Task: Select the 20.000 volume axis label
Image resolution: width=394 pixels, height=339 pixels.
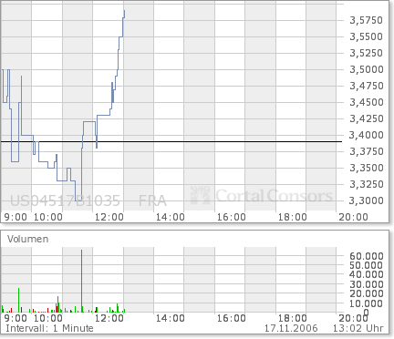Action: 367,293
